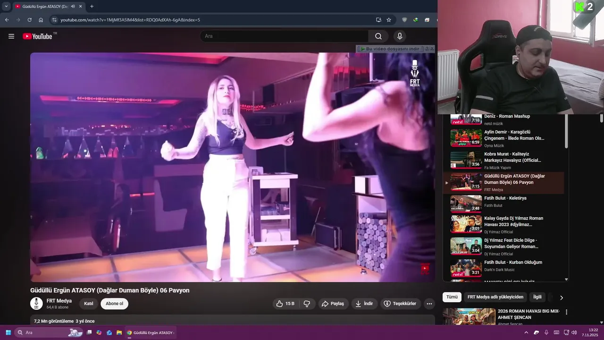Share the video via Paylaş
This screenshot has width=604, height=340.
tap(333, 304)
